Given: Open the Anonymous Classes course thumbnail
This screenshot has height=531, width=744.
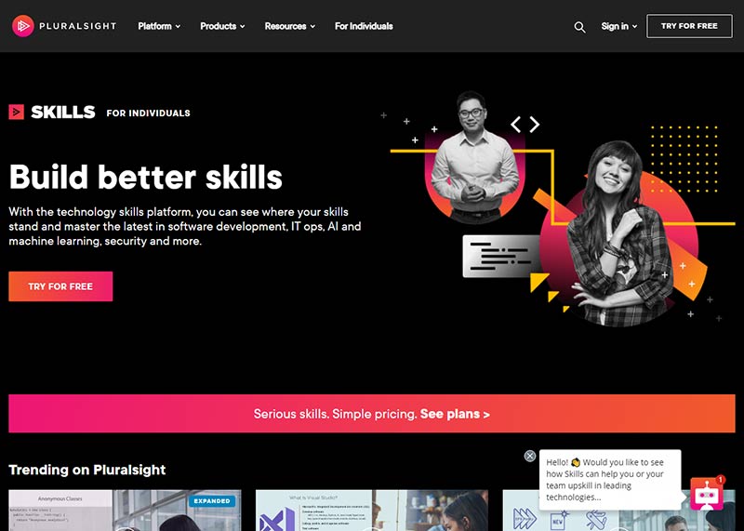Looking at the screenshot, I should point(125,511).
